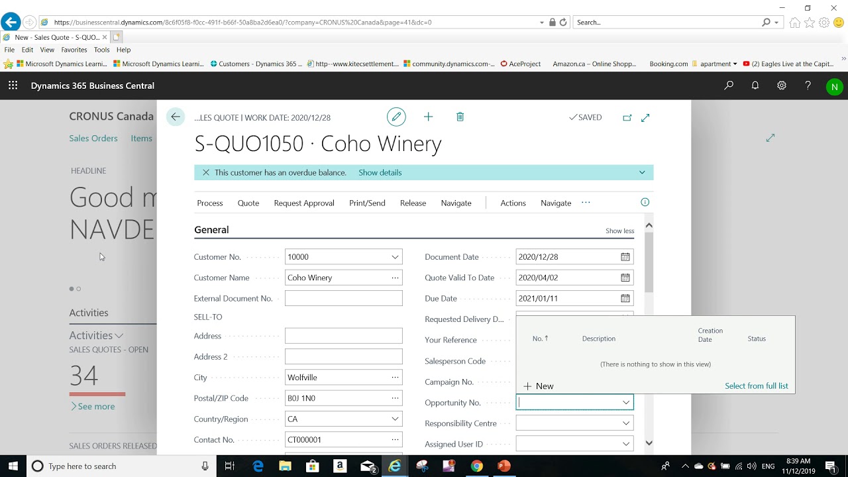The height and width of the screenshot is (477, 848).
Task: Open the Release menu
Action: click(413, 203)
